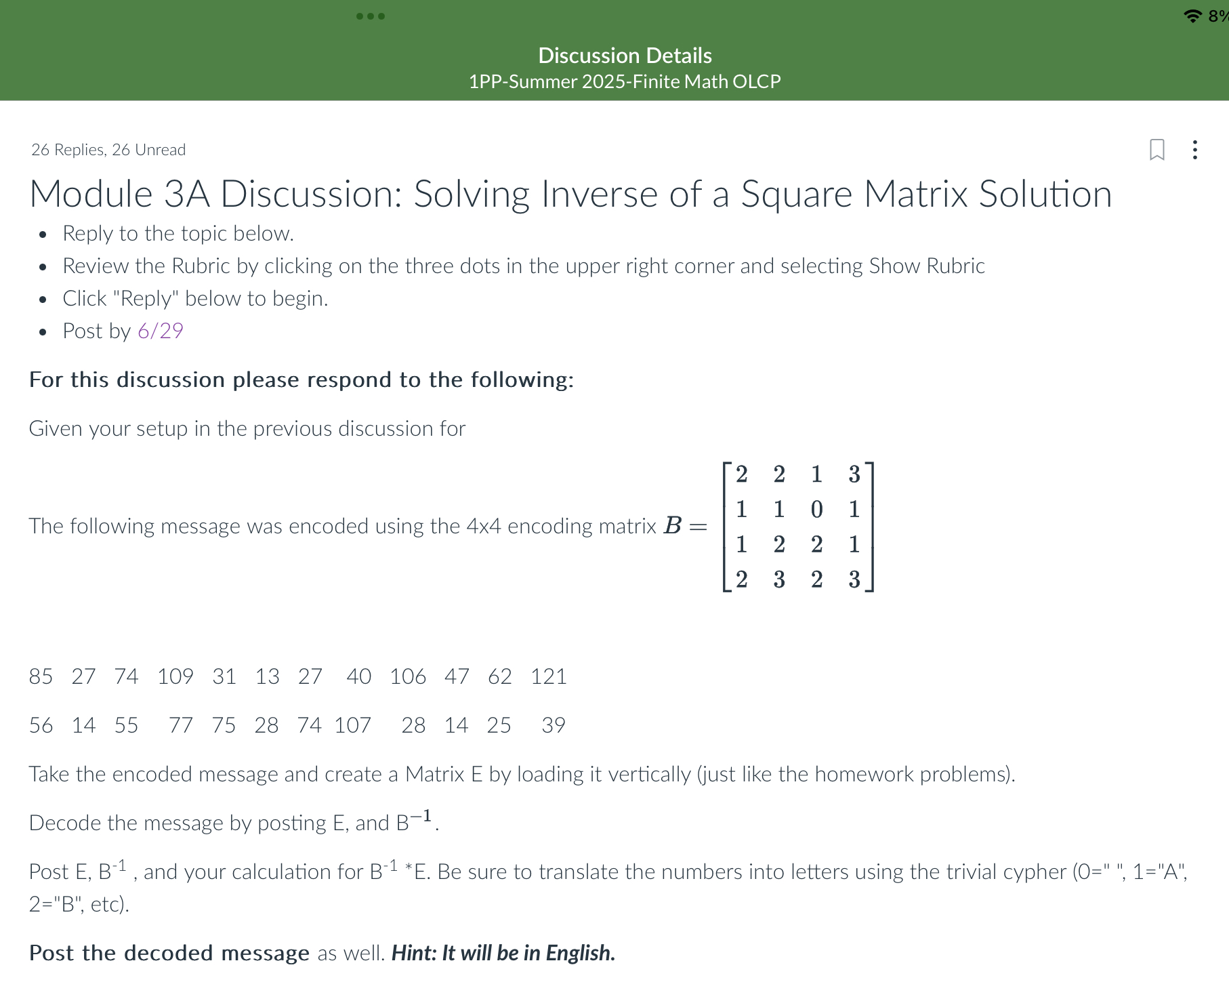Select the 'For this discussion' heading
The image size is (1229, 982).
tap(301, 380)
